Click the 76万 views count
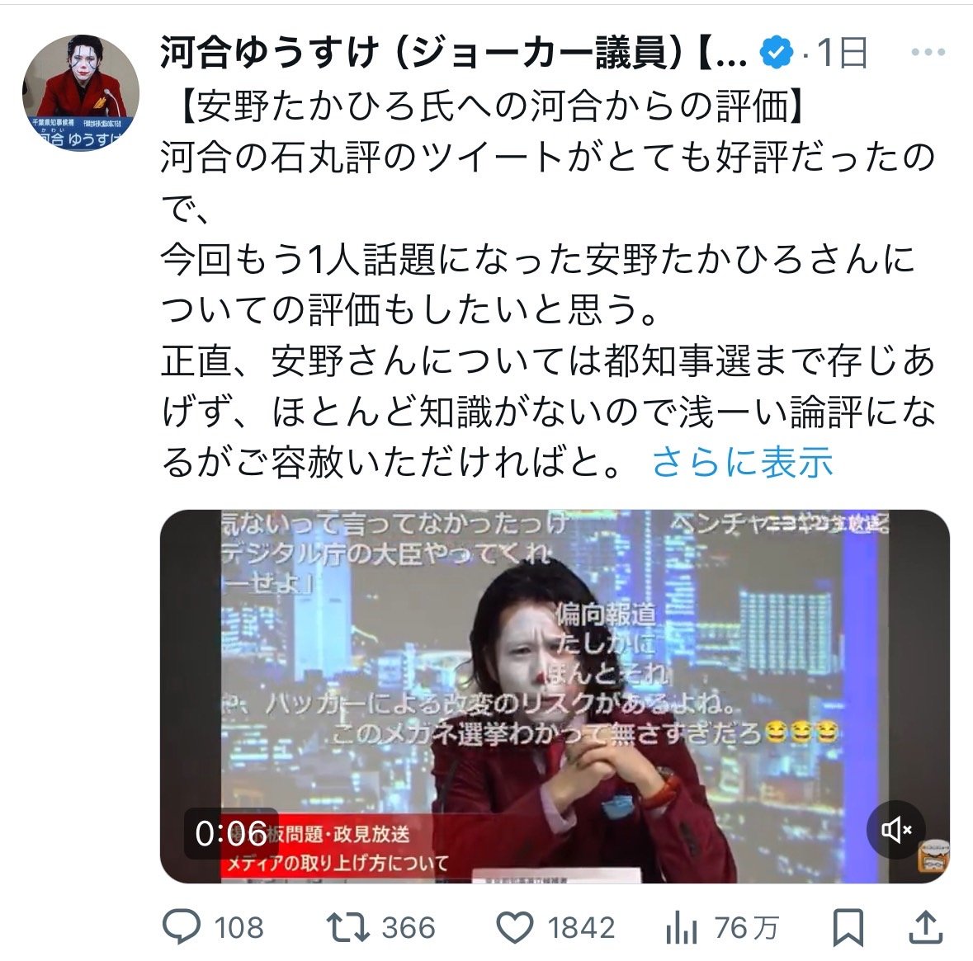Viewport: 973px width, 961px height. 747,928
